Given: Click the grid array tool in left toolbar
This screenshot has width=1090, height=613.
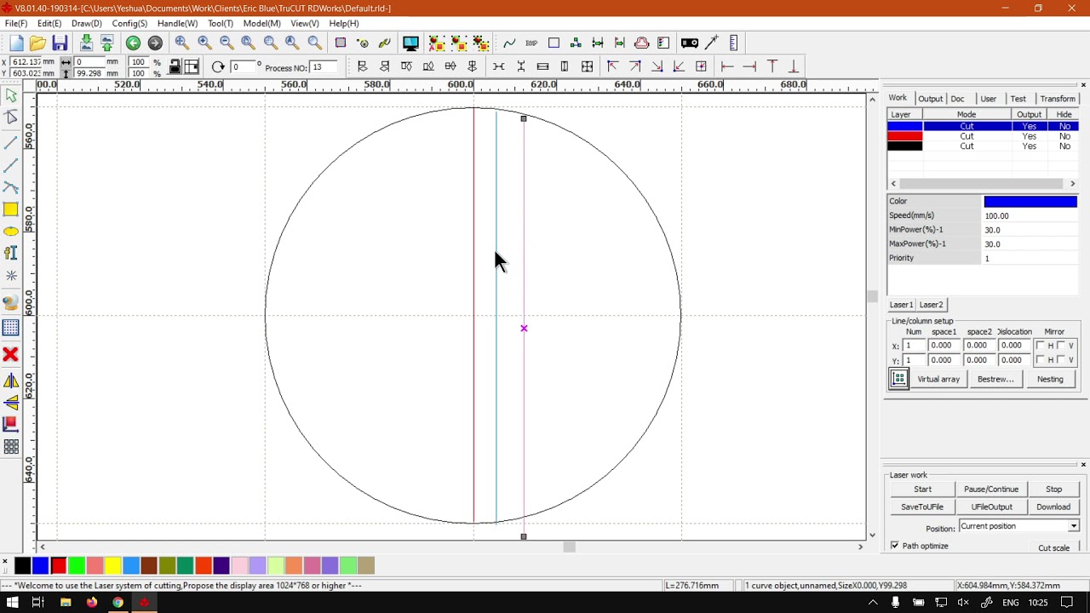Looking at the screenshot, I should point(11,447).
